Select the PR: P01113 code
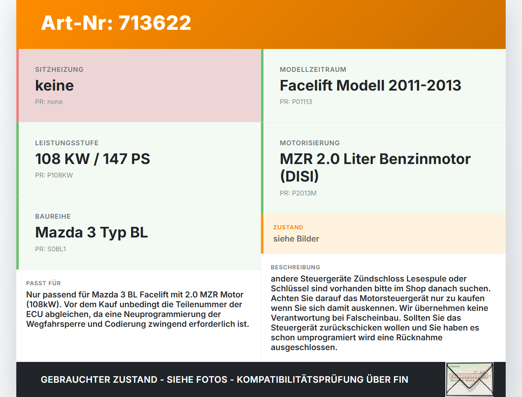The height and width of the screenshot is (397, 522). (296, 102)
